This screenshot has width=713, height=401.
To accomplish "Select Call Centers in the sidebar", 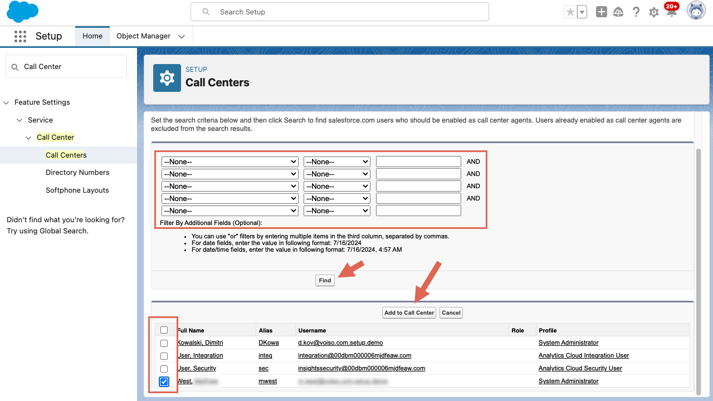I will coord(66,155).
